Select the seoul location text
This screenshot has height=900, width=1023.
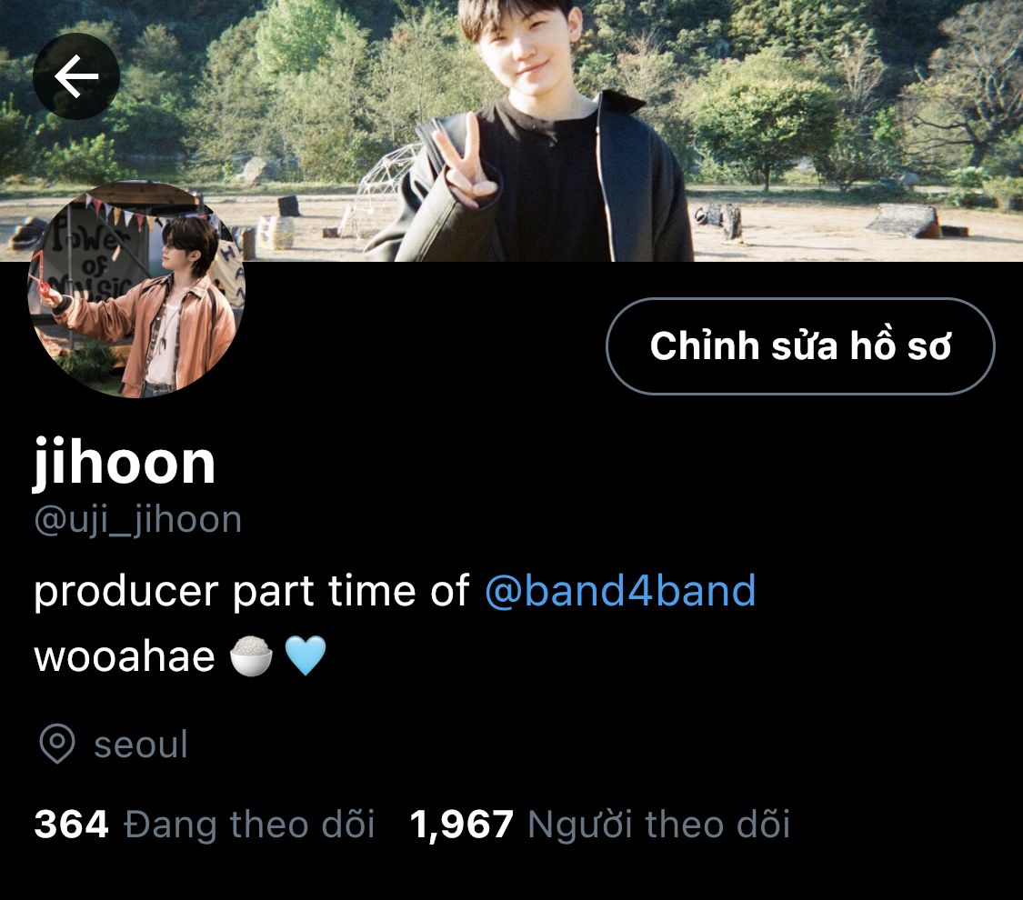coord(141,745)
